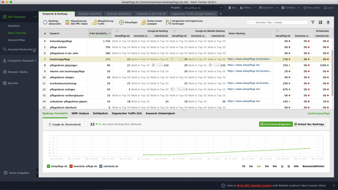
Task: Toggle alisapflege.de chart legend checkbox
Action: [x=48, y=166]
